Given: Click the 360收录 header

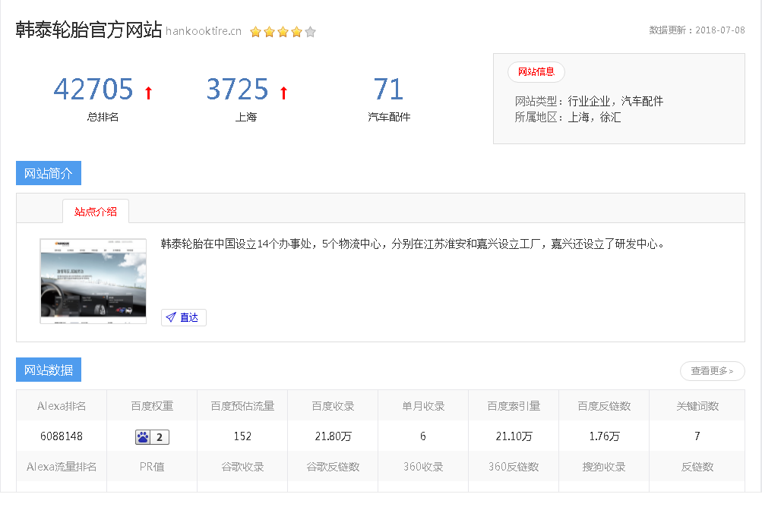Looking at the screenshot, I should 423,467.
